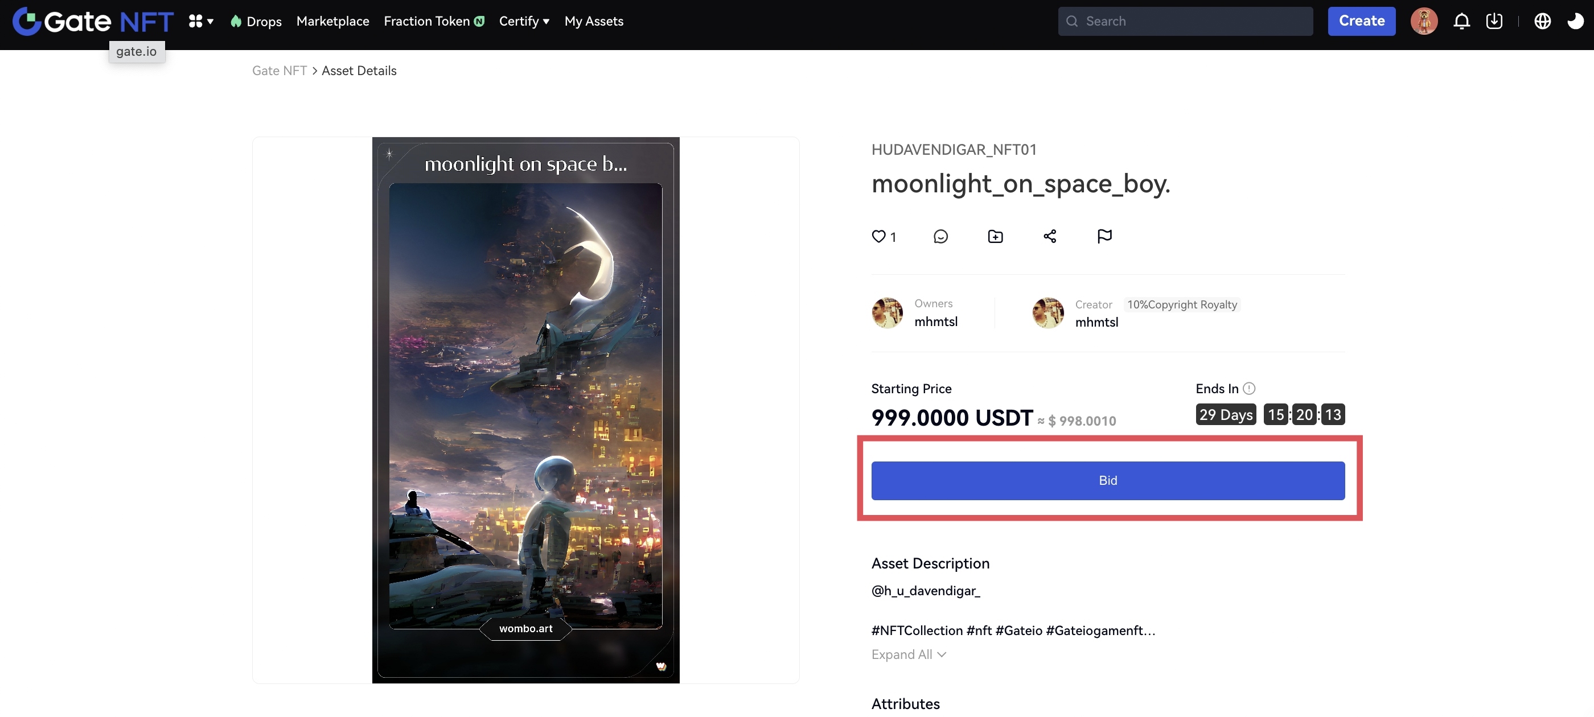Open user profile avatar
1594x717 pixels.
click(1423, 21)
